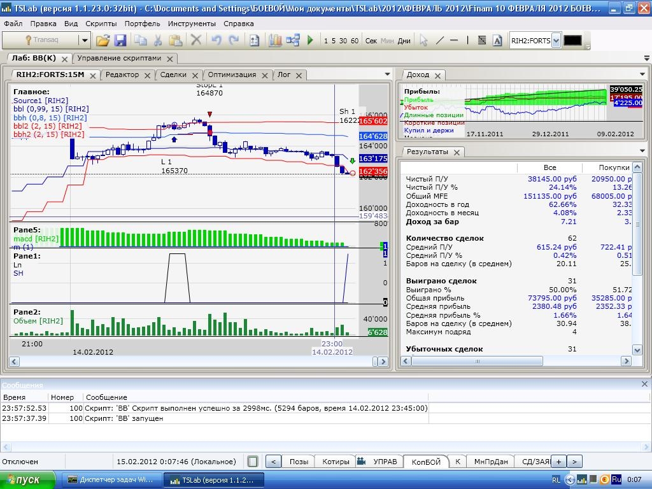
Task: Click the chart bars toolbar icon
Action: tap(275, 41)
